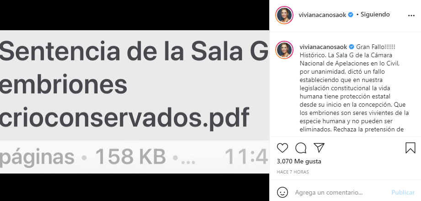
Task: Click the Sentencia de la Sala G image
Action: click(134, 102)
